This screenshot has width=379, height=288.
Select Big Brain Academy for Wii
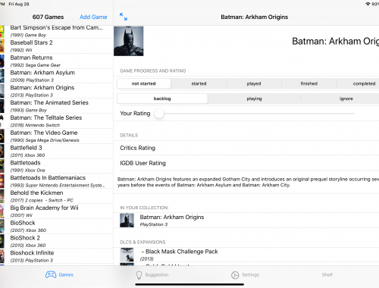(x=56, y=211)
